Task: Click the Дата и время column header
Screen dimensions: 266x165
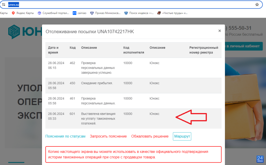Action: pyautogui.click(x=53, y=50)
